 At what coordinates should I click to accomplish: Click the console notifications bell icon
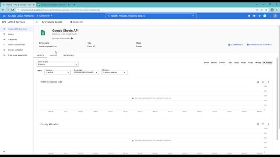(x=265, y=16)
